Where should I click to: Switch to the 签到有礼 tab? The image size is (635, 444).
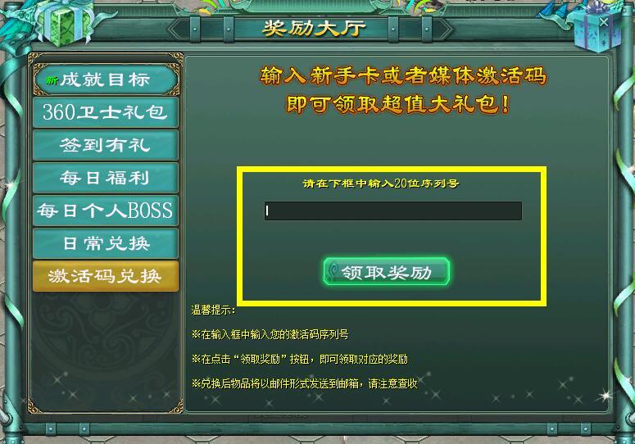[106, 145]
